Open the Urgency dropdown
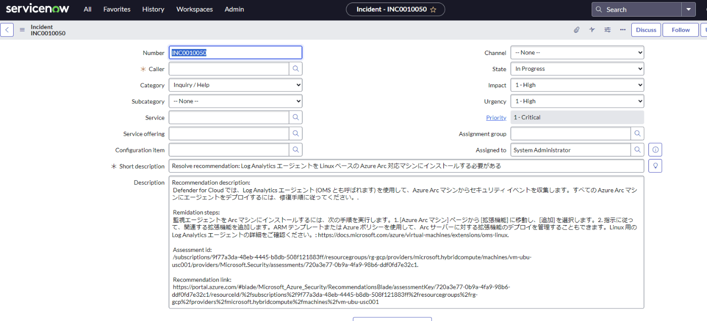Screen dimensions: 707x321 577,101
